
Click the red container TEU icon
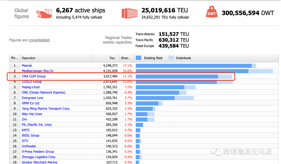pyautogui.click(x=130, y=13)
